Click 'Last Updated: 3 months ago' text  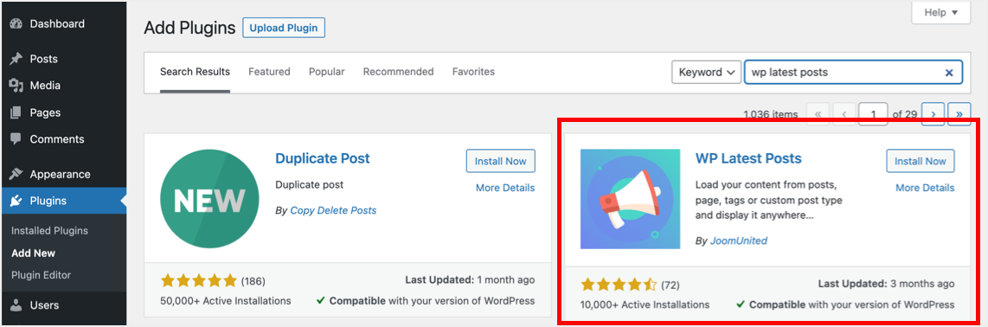(x=887, y=284)
